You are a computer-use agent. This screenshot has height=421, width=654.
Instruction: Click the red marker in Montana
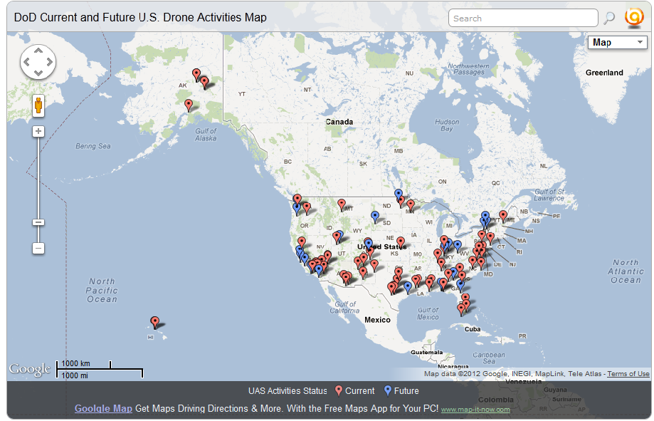coord(342,204)
